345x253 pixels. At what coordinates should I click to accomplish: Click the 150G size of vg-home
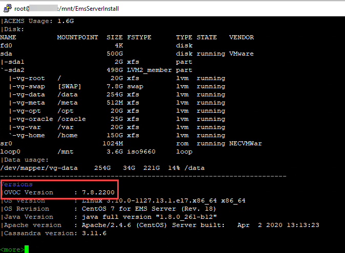pos(115,135)
